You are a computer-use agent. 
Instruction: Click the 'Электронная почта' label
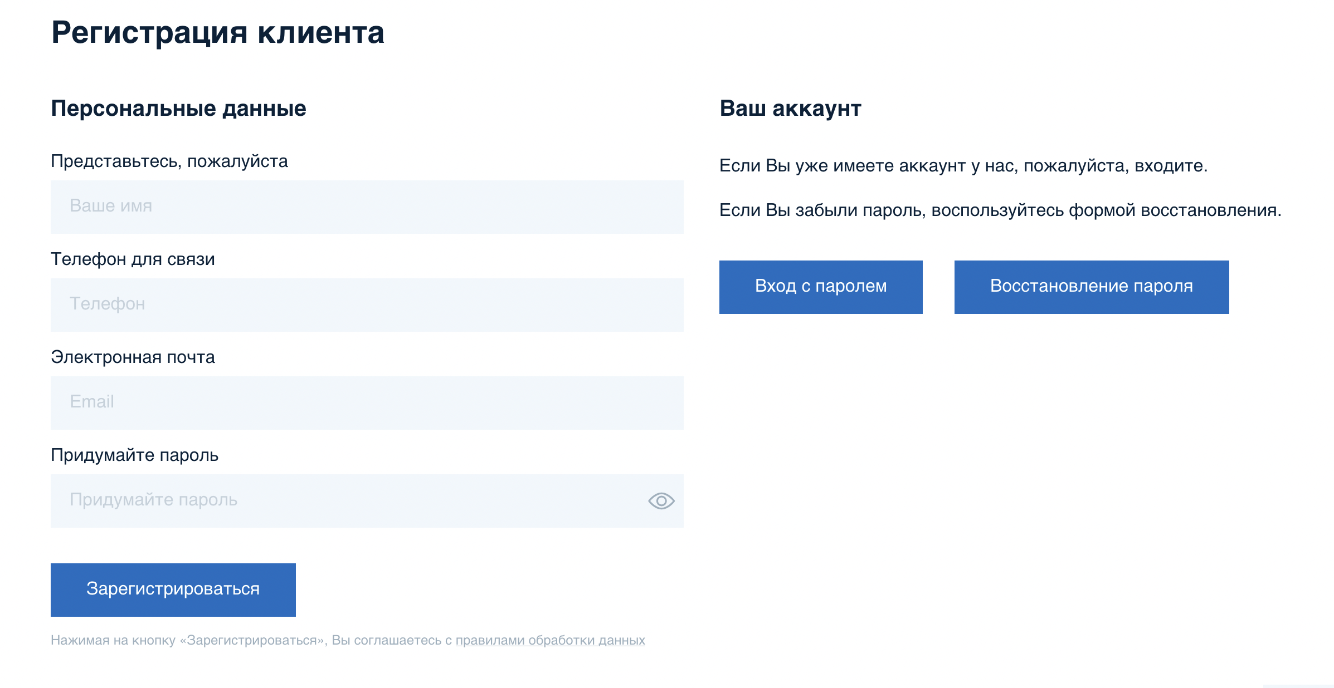point(133,357)
